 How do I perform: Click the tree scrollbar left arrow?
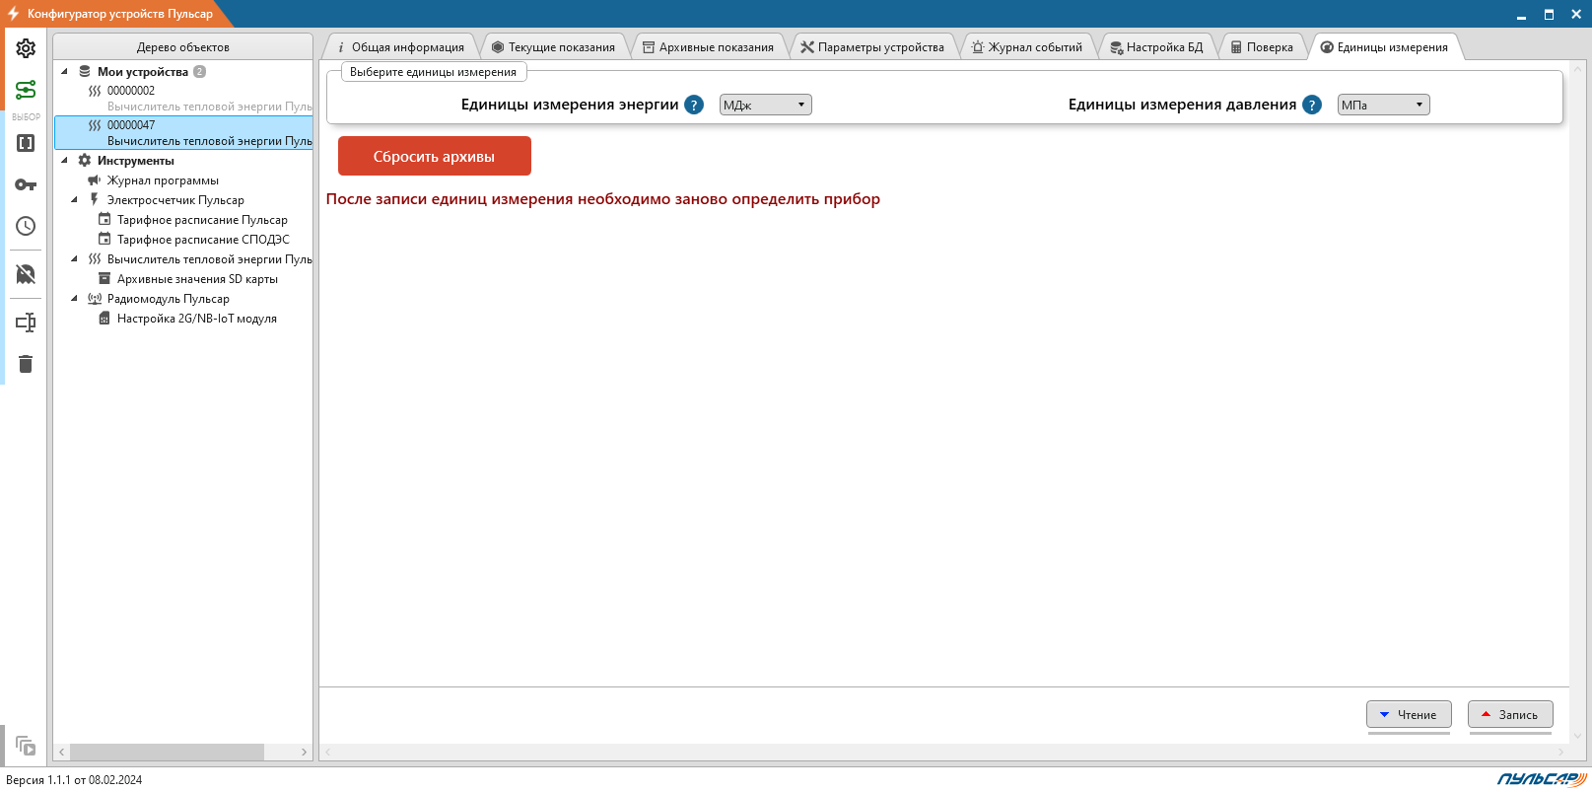[62, 752]
